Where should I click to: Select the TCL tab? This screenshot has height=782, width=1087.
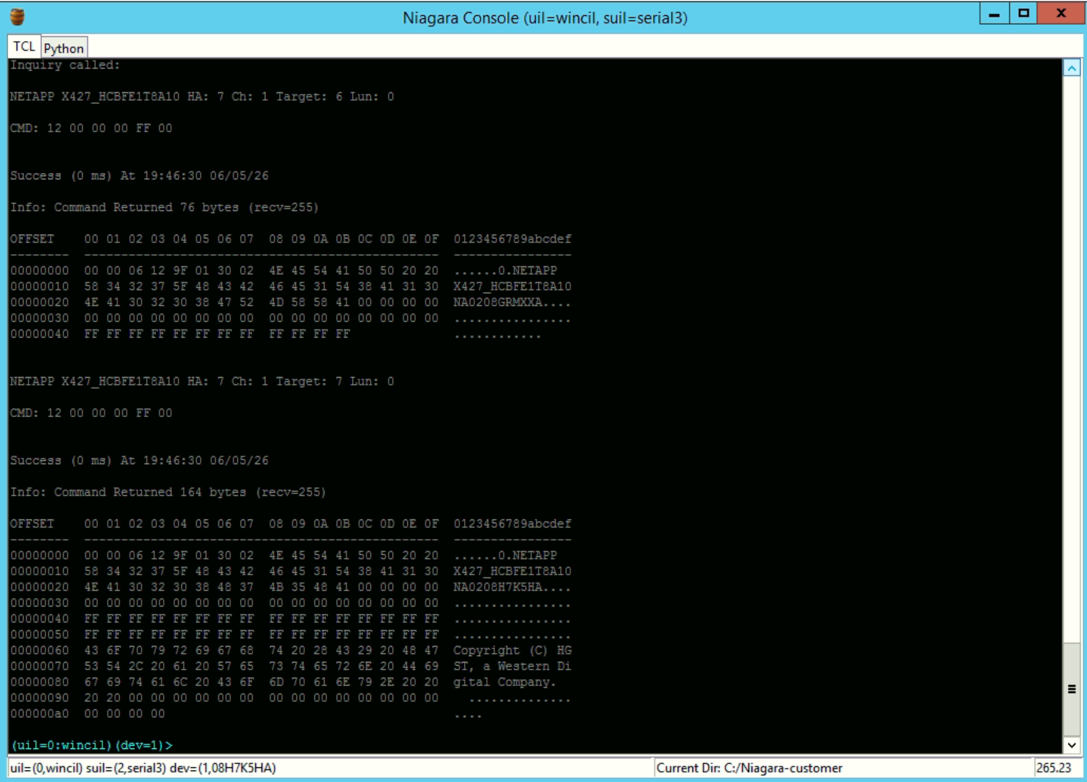pos(24,46)
